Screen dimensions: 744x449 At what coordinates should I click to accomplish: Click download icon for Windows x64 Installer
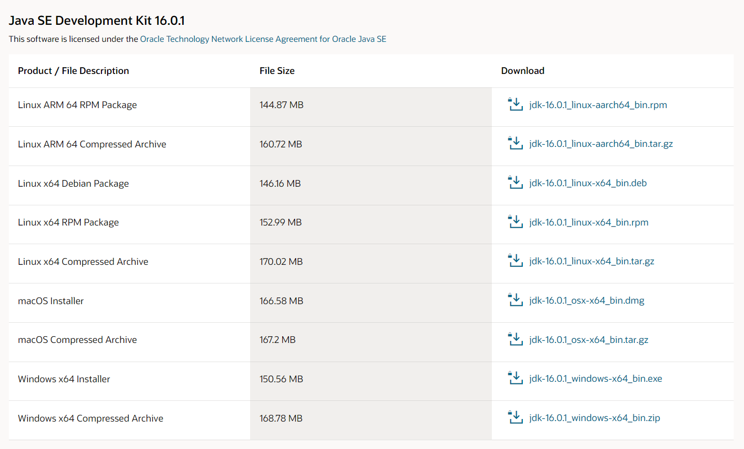click(x=516, y=378)
